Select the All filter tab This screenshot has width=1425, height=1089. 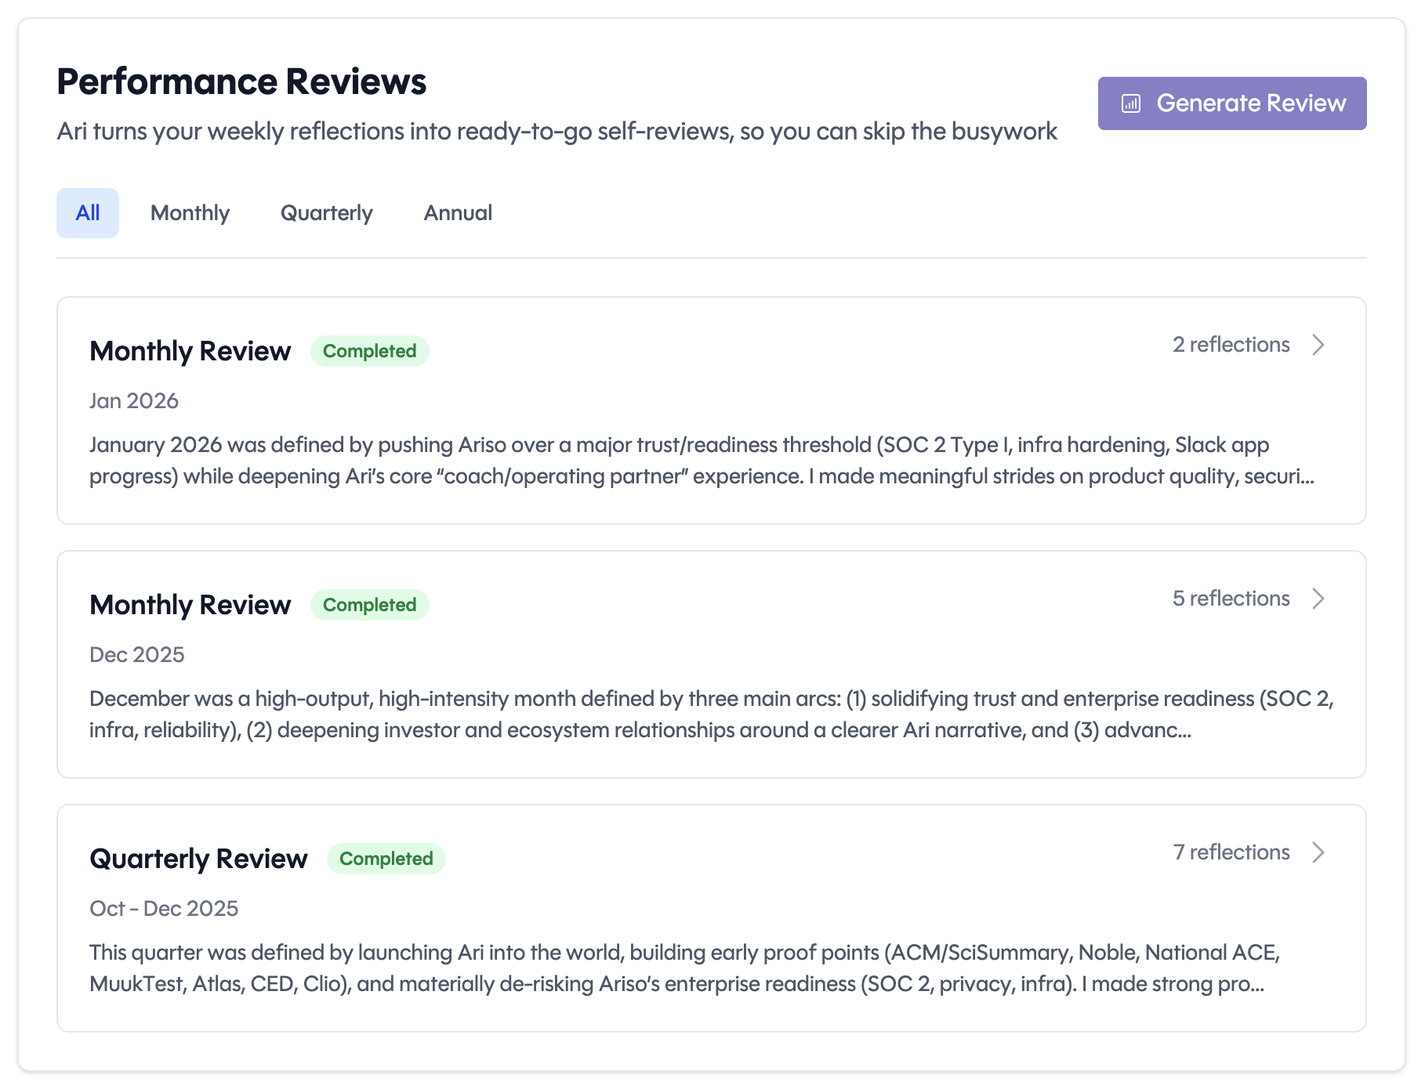pos(87,212)
